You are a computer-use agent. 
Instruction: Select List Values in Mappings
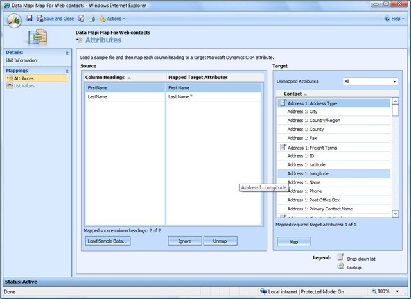click(x=25, y=85)
